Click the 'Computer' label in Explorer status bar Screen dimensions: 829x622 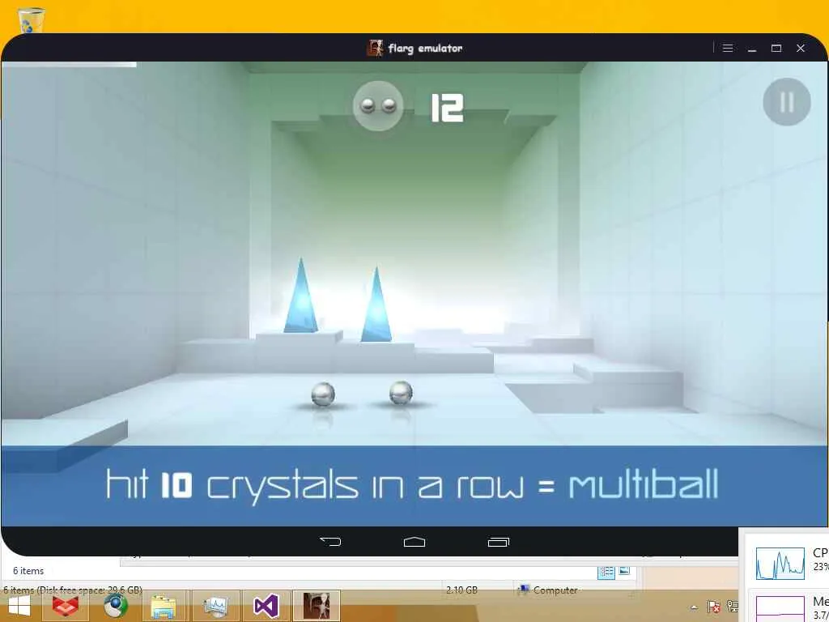tap(555, 590)
